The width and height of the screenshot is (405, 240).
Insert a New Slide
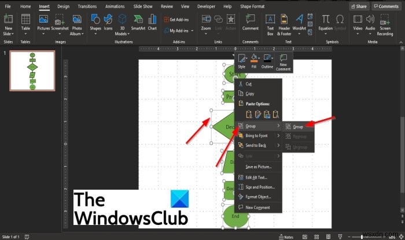click(8, 24)
